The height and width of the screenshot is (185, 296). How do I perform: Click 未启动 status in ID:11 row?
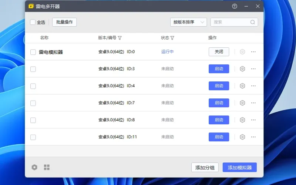[168, 137]
